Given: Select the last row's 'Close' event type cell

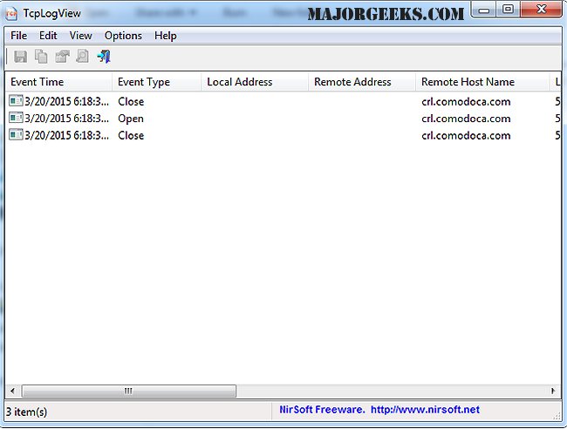Looking at the screenshot, I should (x=131, y=135).
